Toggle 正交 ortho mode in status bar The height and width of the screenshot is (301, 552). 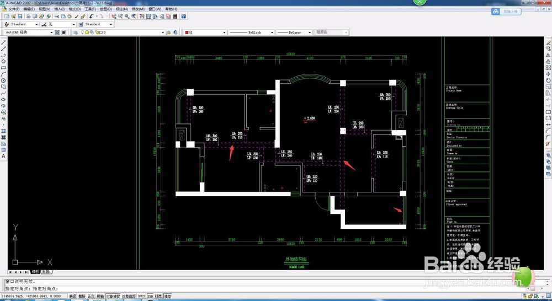(91, 297)
